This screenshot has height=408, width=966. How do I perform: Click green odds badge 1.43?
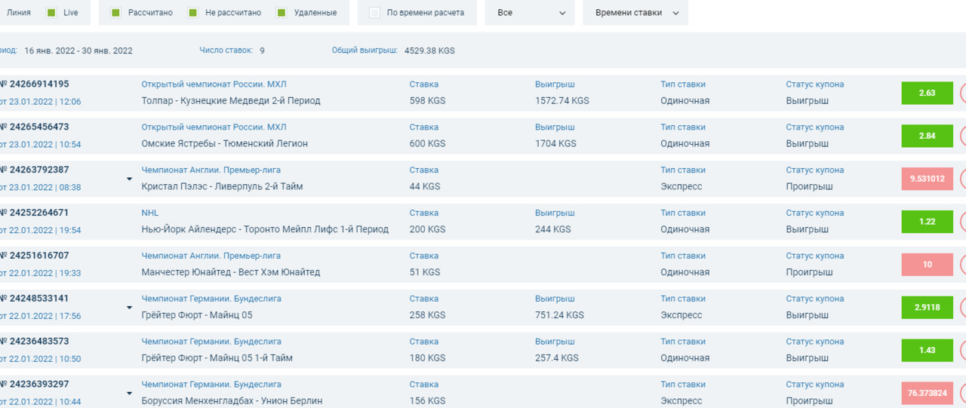(927, 351)
